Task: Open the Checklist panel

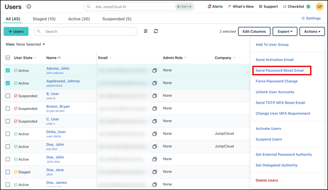Action: tap(293, 6)
